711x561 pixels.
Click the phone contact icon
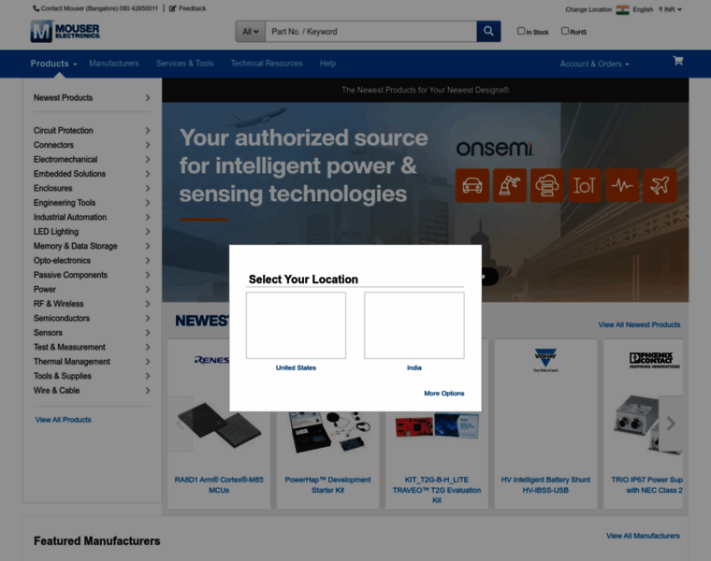coord(36,8)
